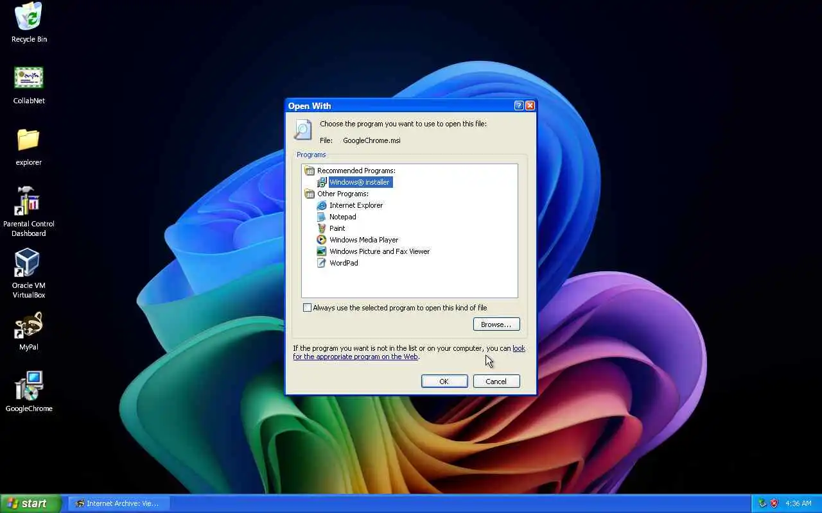Choose Paint from program list

pos(337,228)
